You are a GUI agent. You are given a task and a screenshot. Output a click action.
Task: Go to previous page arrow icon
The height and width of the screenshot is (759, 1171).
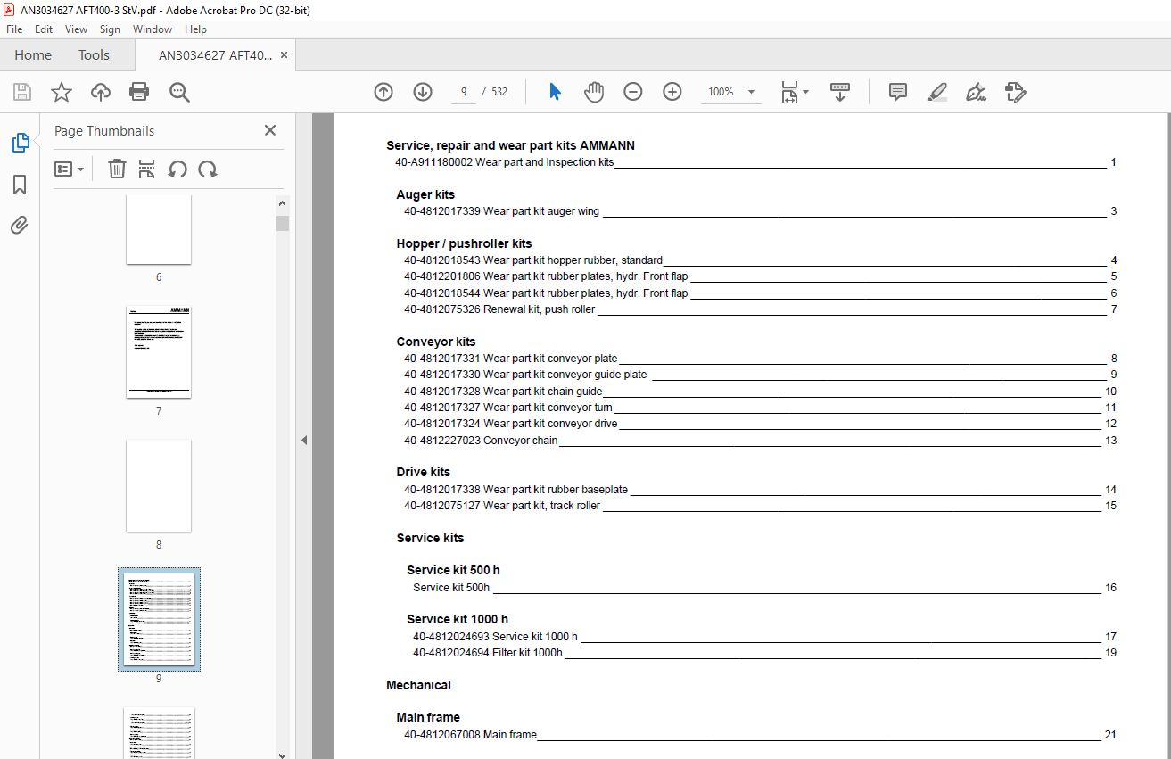[x=383, y=92]
